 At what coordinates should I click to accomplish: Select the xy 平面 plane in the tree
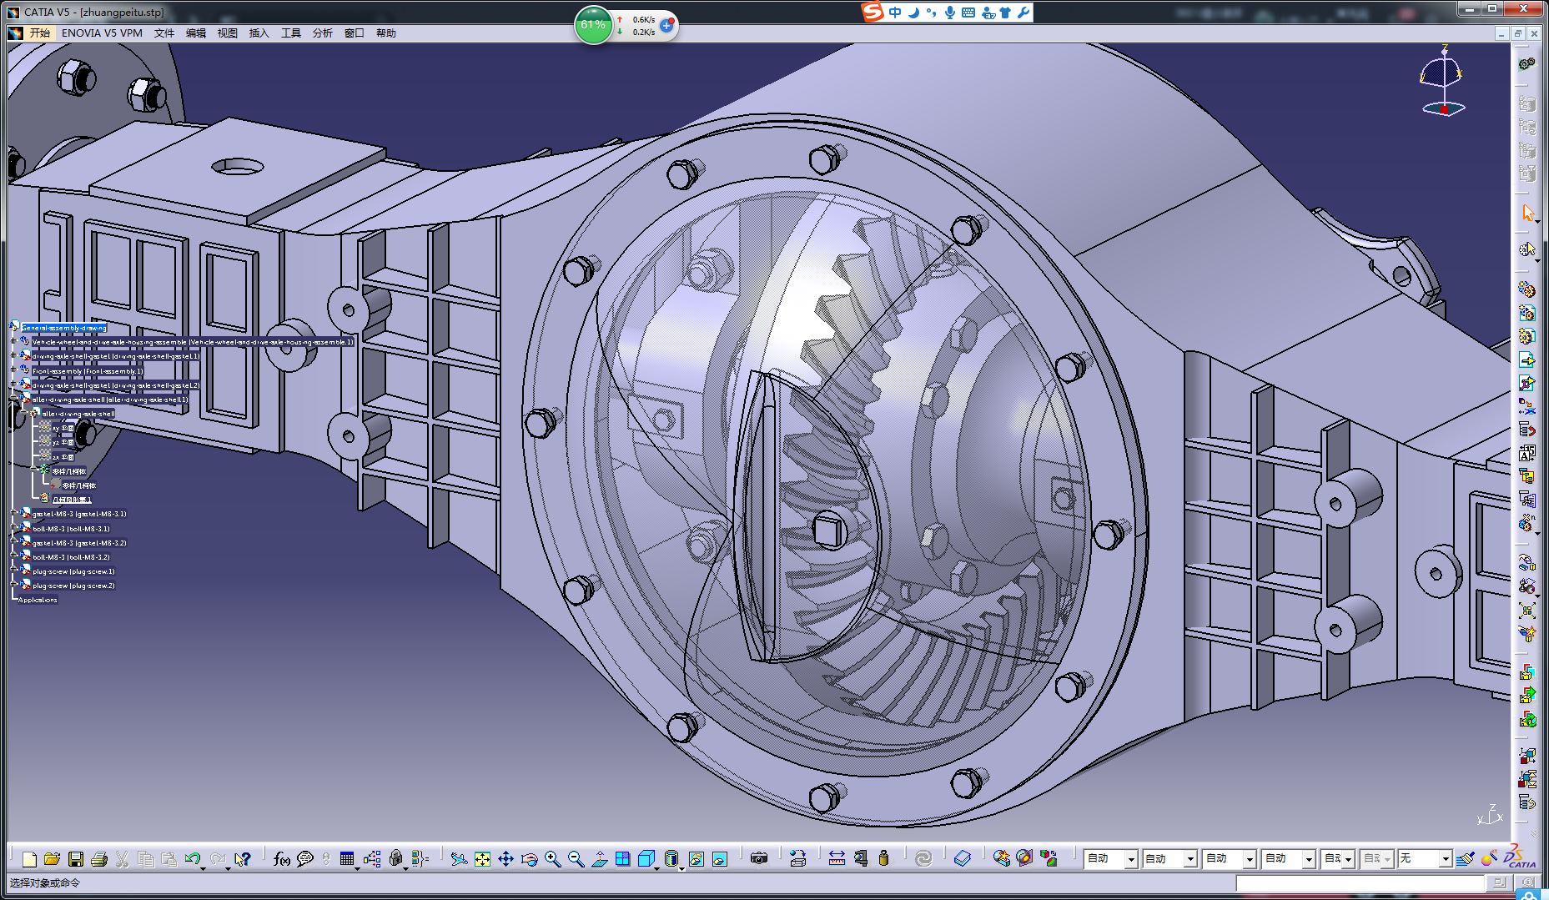coord(63,428)
